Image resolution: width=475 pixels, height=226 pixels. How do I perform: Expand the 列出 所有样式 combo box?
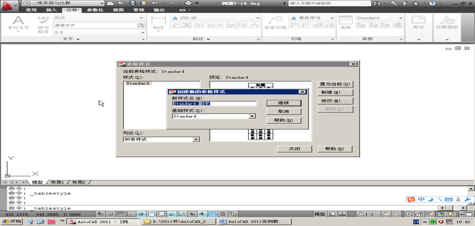pos(196,140)
